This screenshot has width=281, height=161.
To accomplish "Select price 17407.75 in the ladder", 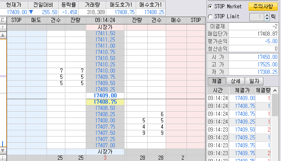I will pos(105,127).
